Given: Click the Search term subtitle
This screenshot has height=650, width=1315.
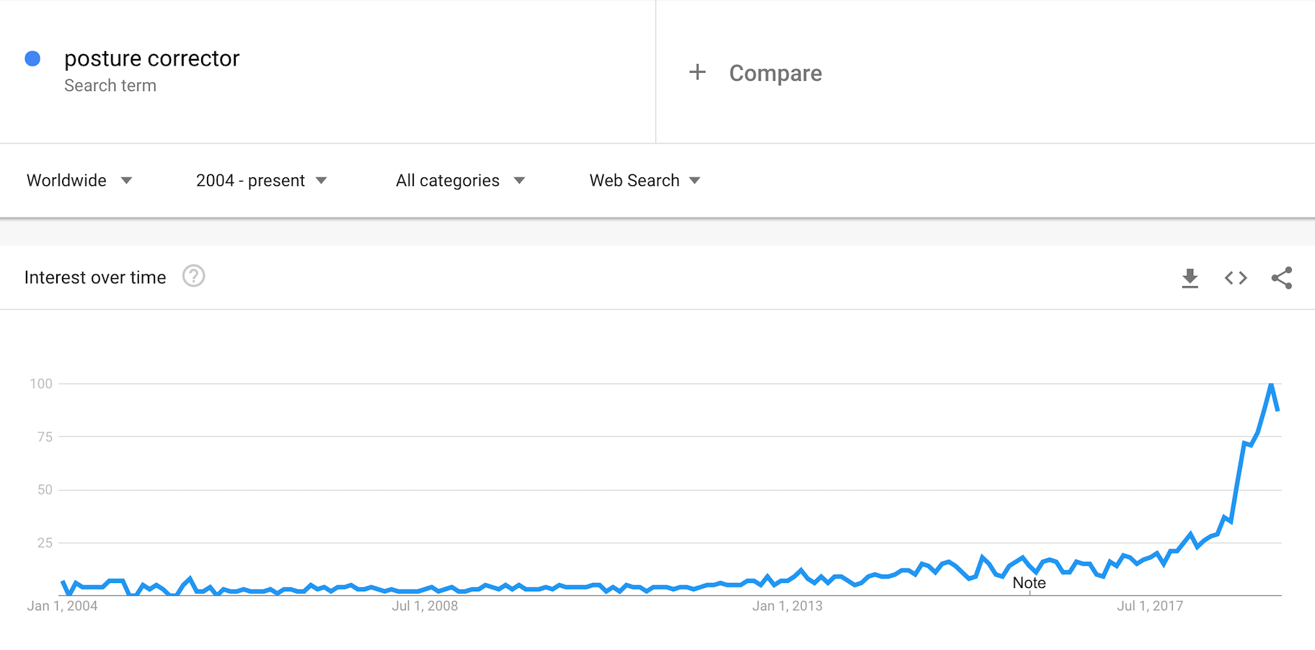Looking at the screenshot, I should (110, 86).
